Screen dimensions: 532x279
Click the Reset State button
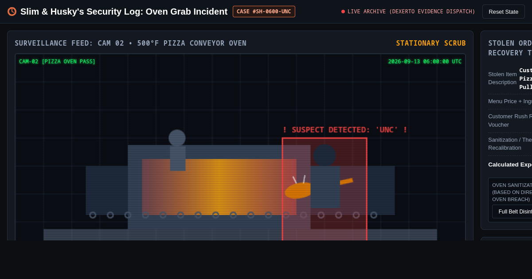click(x=503, y=12)
